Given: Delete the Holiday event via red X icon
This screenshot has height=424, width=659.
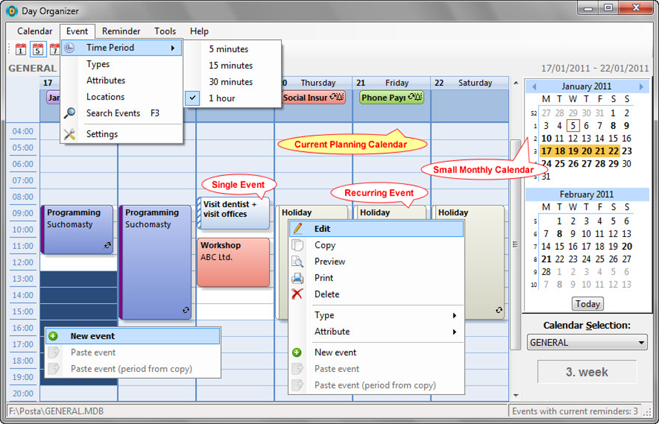Looking at the screenshot, I should (297, 294).
